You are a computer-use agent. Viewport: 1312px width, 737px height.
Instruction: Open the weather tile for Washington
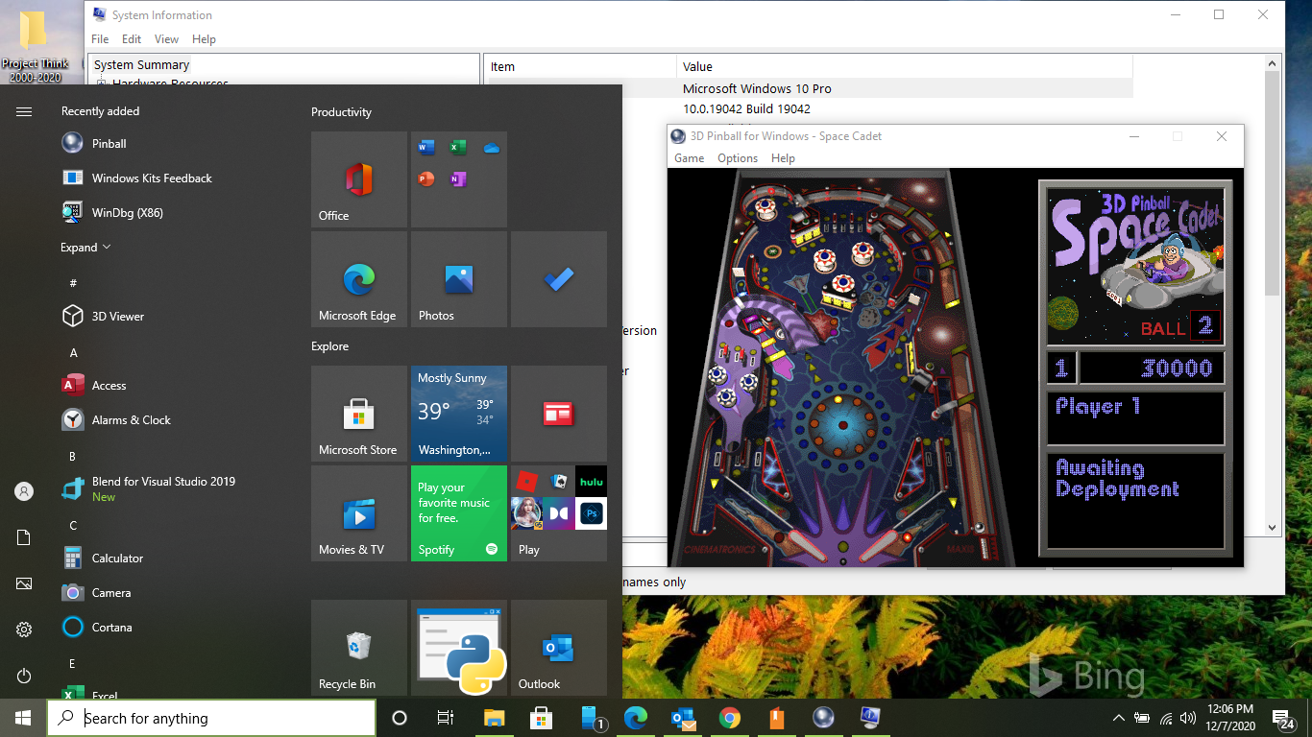(459, 414)
